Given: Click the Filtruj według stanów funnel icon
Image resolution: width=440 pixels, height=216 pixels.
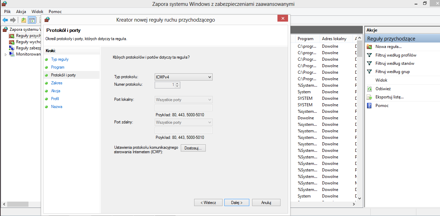Looking at the screenshot, I should click(369, 63).
